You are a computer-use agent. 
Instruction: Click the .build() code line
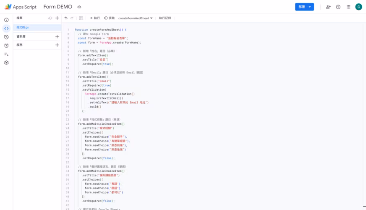click(x=95, y=107)
